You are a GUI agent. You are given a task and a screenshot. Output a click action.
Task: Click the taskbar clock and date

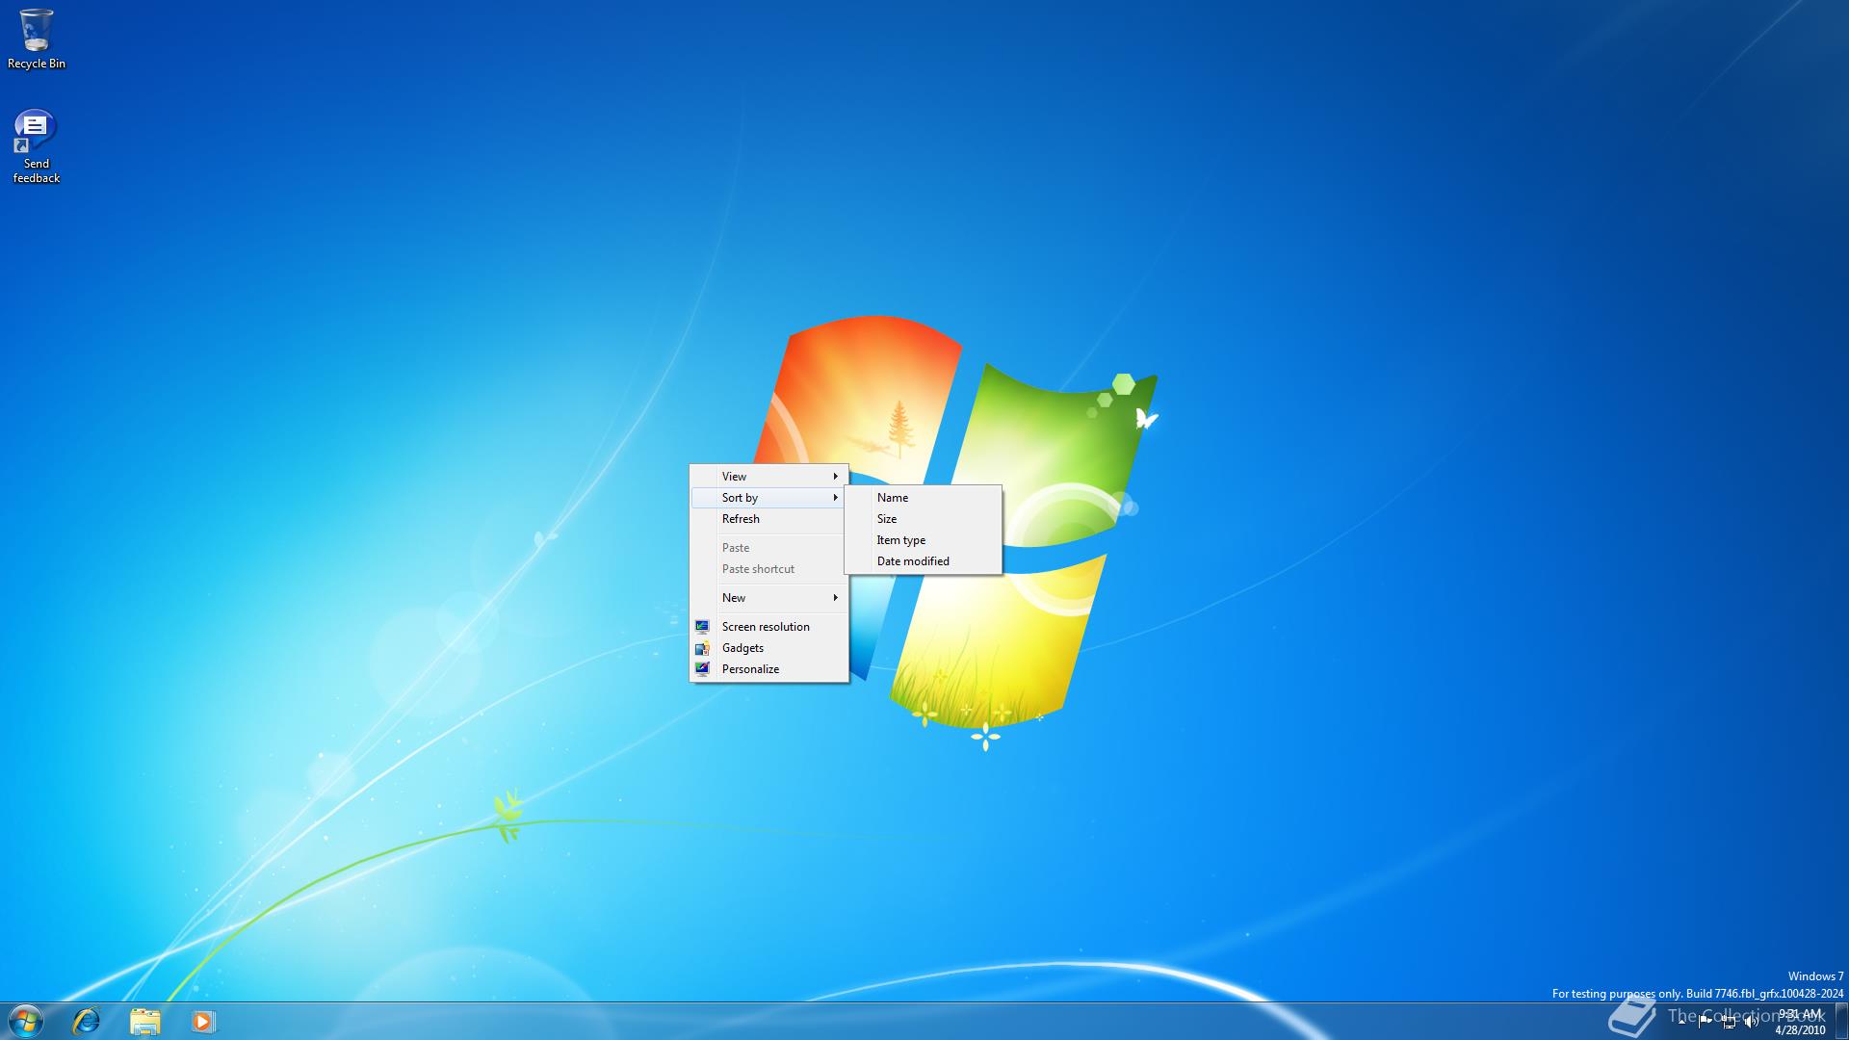click(1800, 1022)
